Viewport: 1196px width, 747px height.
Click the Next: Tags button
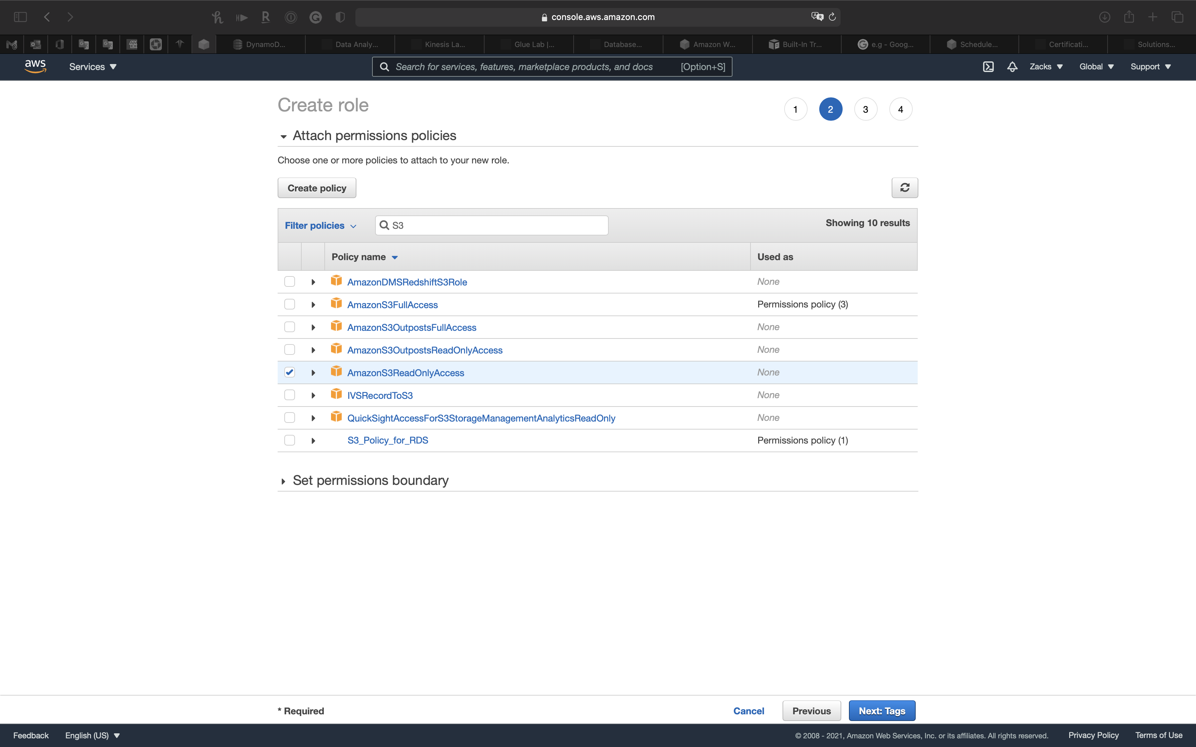(x=882, y=711)
